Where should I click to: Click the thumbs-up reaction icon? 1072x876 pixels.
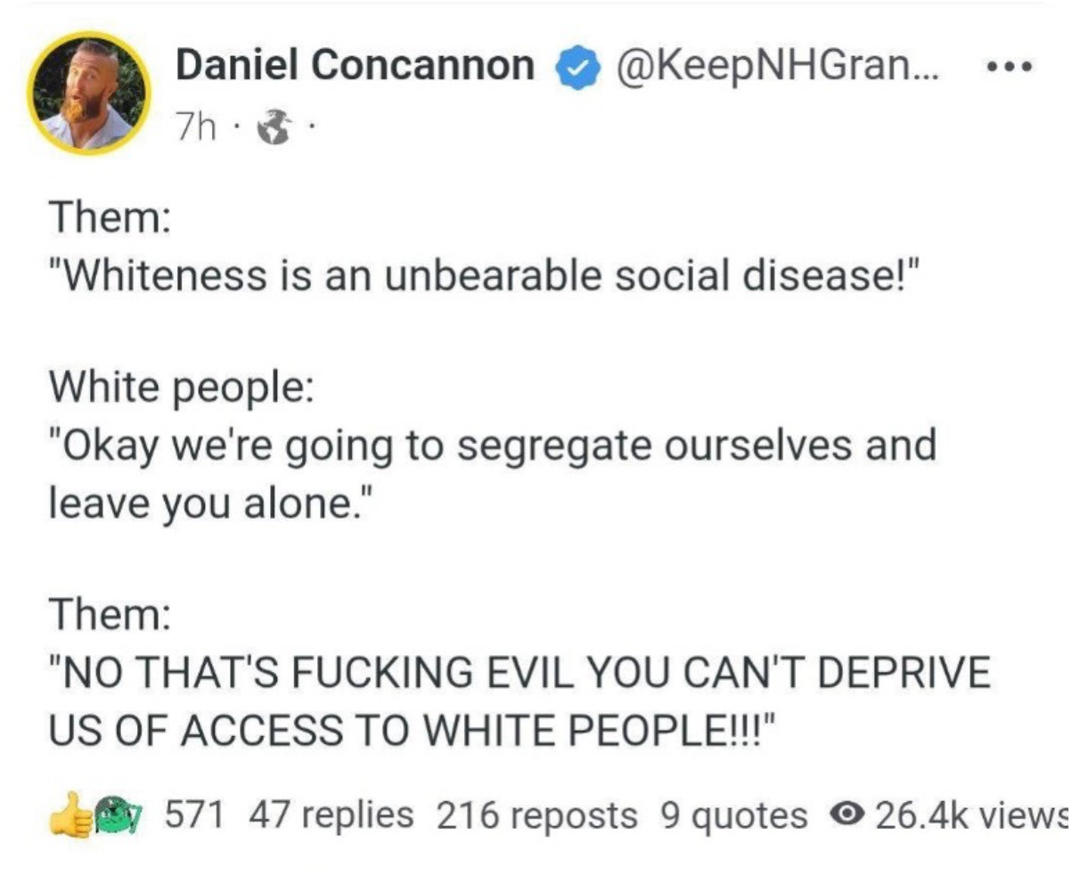(72, 813)
